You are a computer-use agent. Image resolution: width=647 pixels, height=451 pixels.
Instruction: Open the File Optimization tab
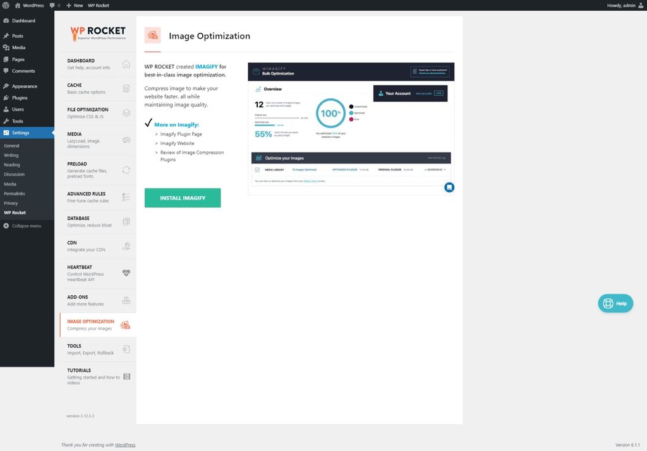pyautogui.click(x=98, y=113)
